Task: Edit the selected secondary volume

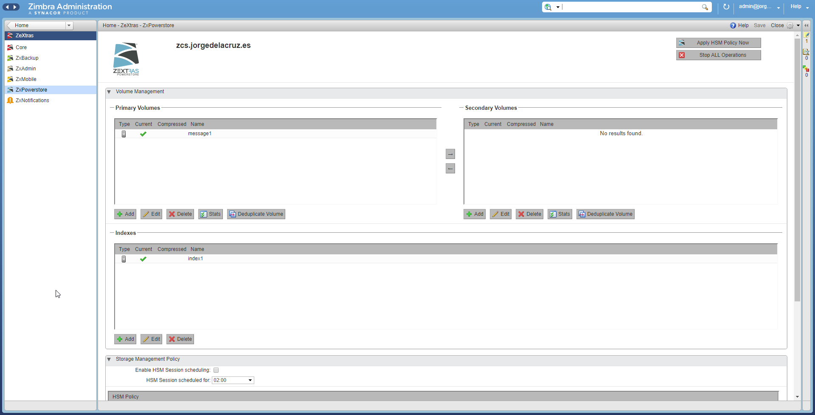Action: pyautogui.click(x=501, y=214)
